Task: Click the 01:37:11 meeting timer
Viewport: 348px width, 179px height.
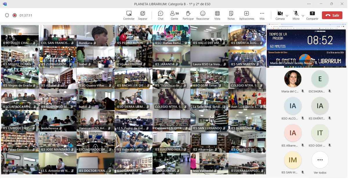Action: point(26,16)
